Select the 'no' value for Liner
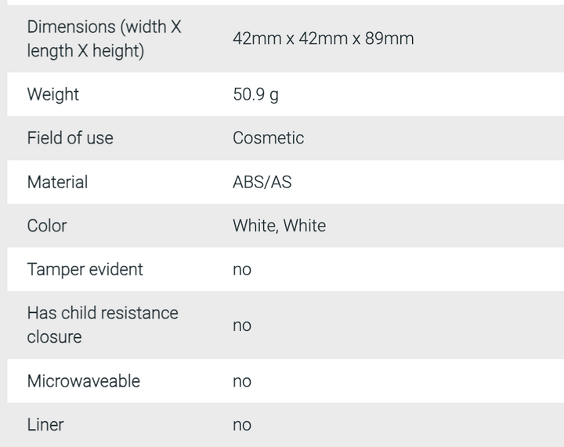This screenshot has height=447, width=564. click(x=242, y=426)
